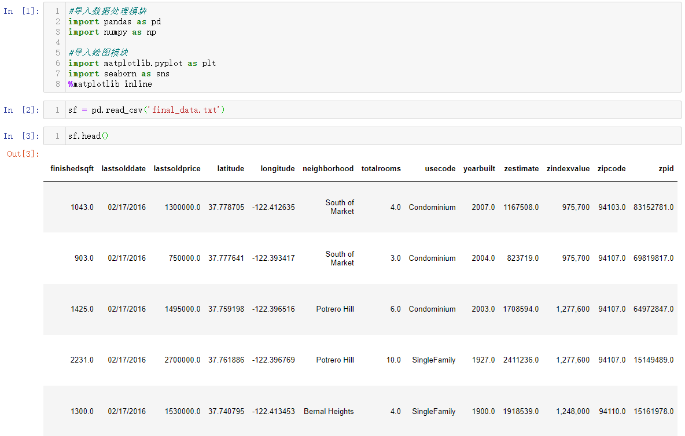Click the yearbuilt value 1900.0
This screenshot has width=685, height=436.
pyautogui.click(x=483, y=412)
